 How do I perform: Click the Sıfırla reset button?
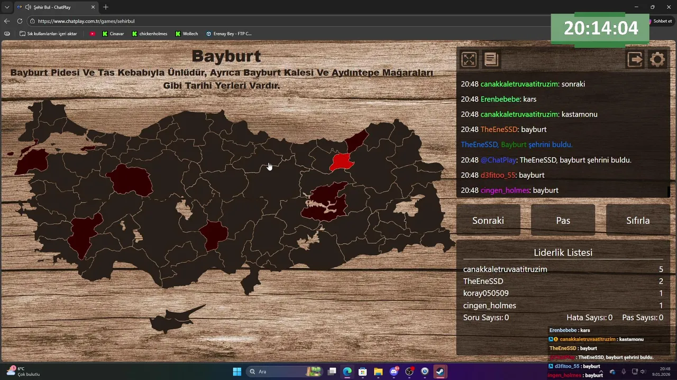coord(638,220)
